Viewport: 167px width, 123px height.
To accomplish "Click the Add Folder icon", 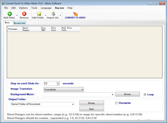I will (x=38, y=14).
